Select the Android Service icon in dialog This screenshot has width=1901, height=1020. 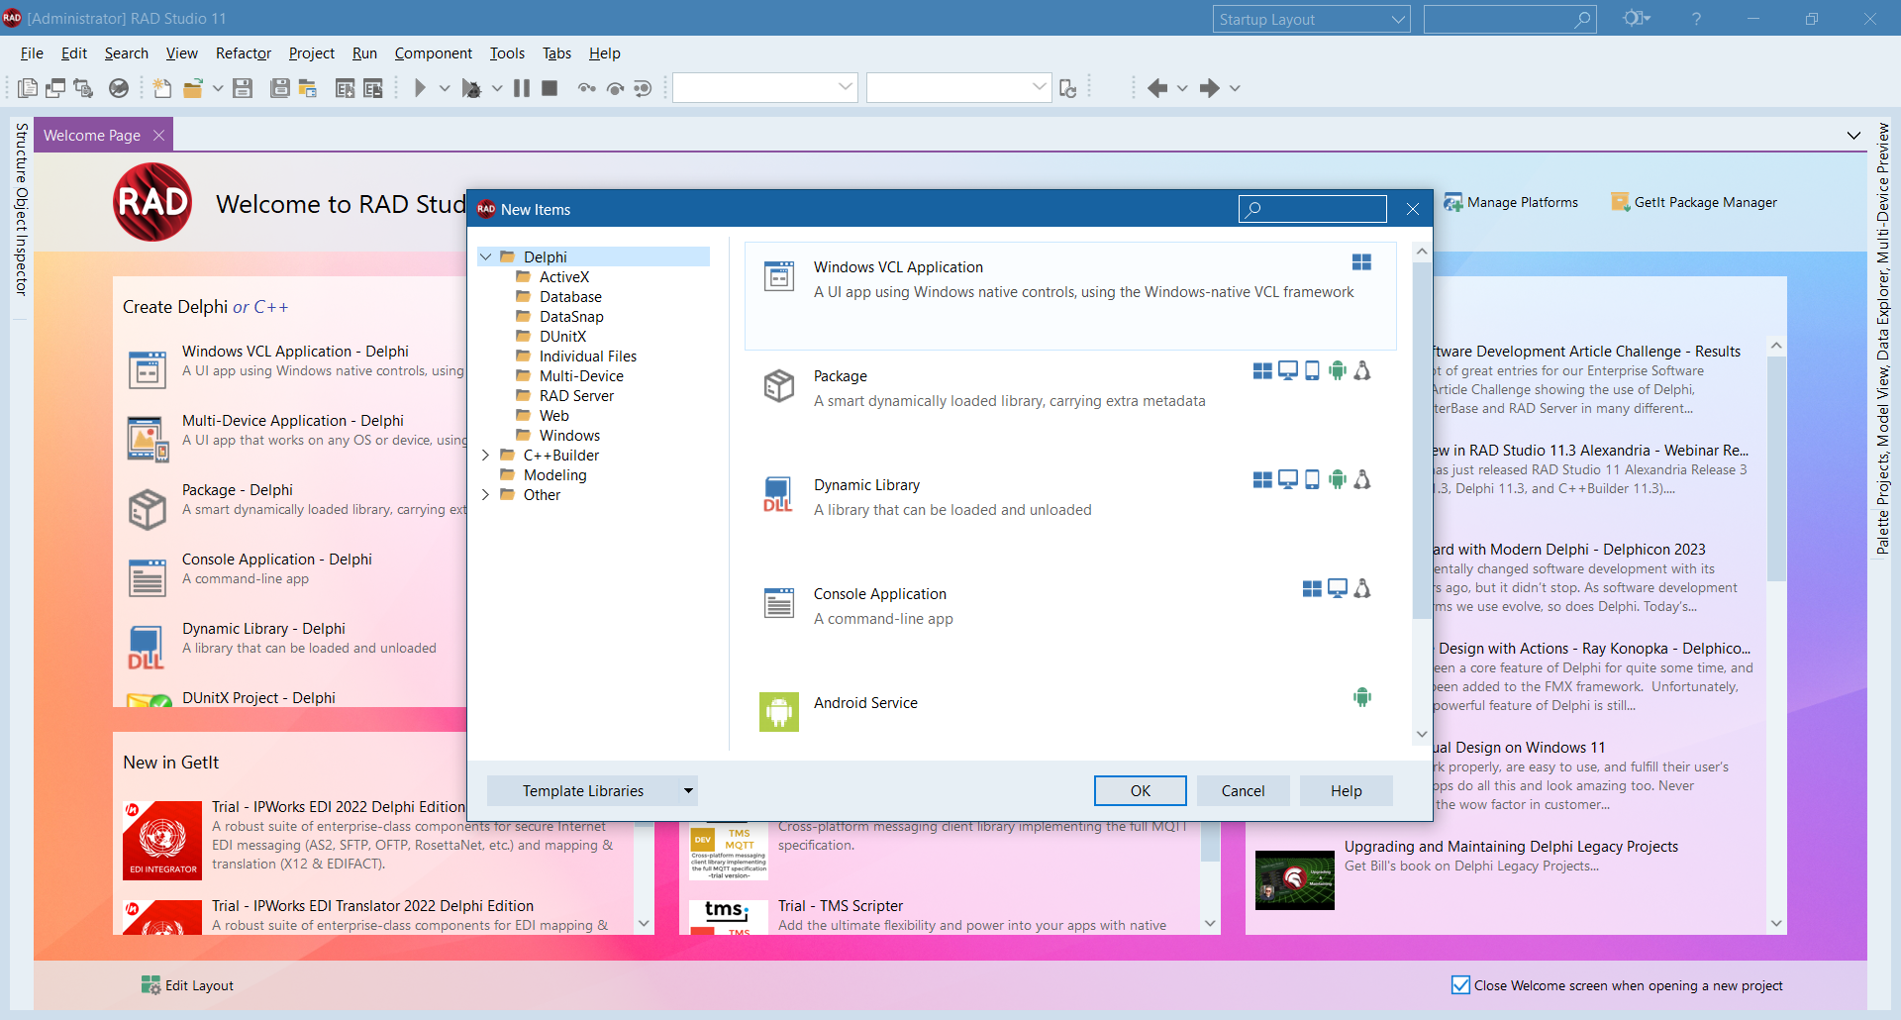pyautogui.click(x=779, y=711)
